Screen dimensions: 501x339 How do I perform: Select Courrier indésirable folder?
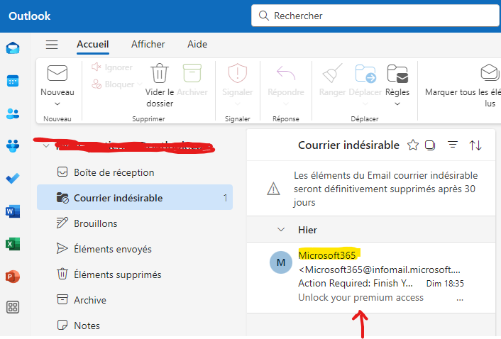135,197
